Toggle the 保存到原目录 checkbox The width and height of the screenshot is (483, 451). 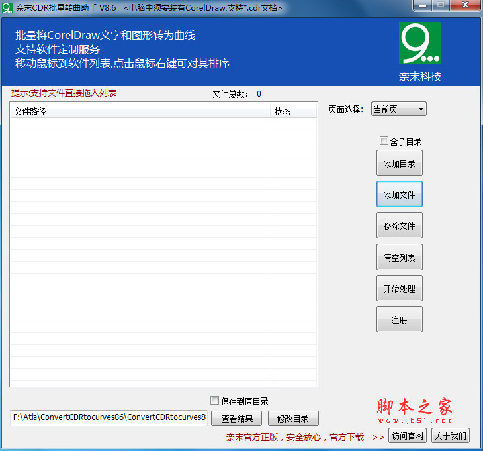[214, 401]
